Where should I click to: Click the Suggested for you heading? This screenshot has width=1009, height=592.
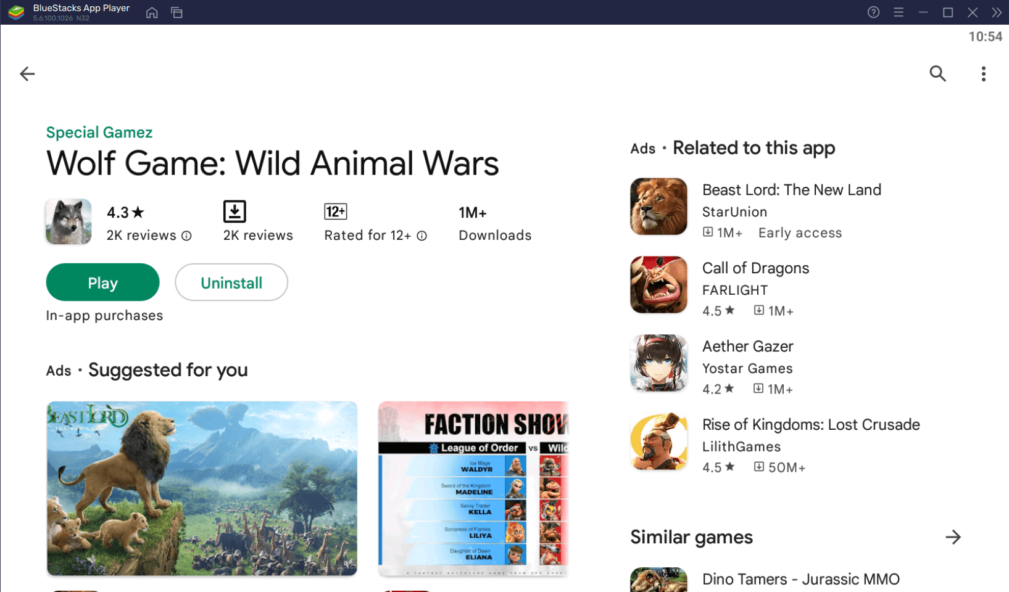tap(168, 370)
